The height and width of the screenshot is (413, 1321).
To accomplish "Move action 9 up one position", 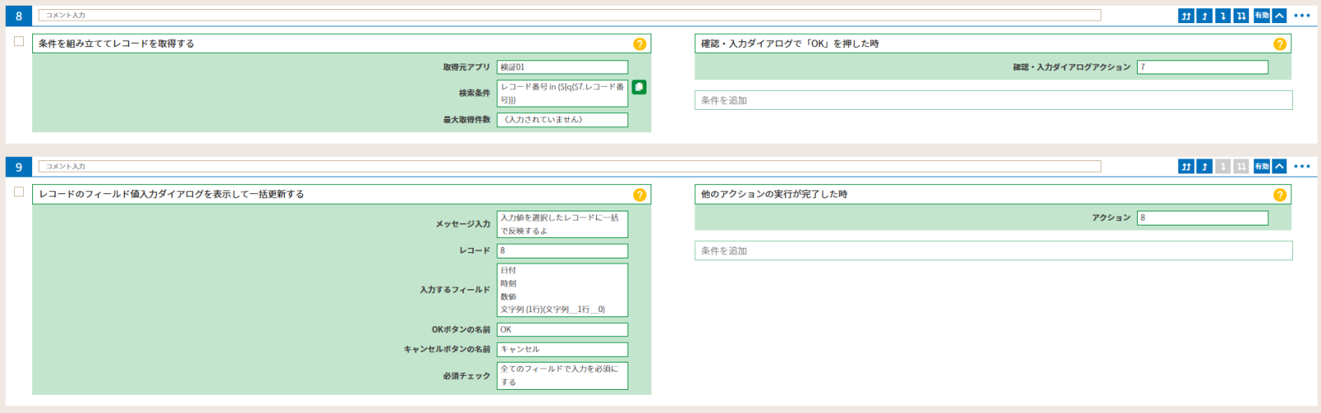I will pos(1205,167).
